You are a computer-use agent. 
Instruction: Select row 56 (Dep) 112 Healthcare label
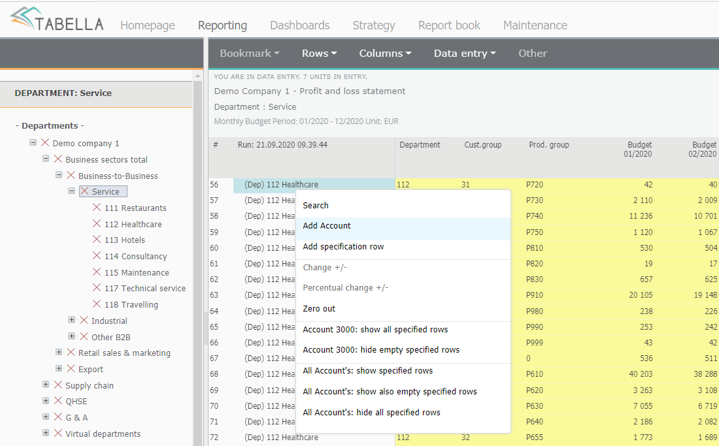pos(314,185)
